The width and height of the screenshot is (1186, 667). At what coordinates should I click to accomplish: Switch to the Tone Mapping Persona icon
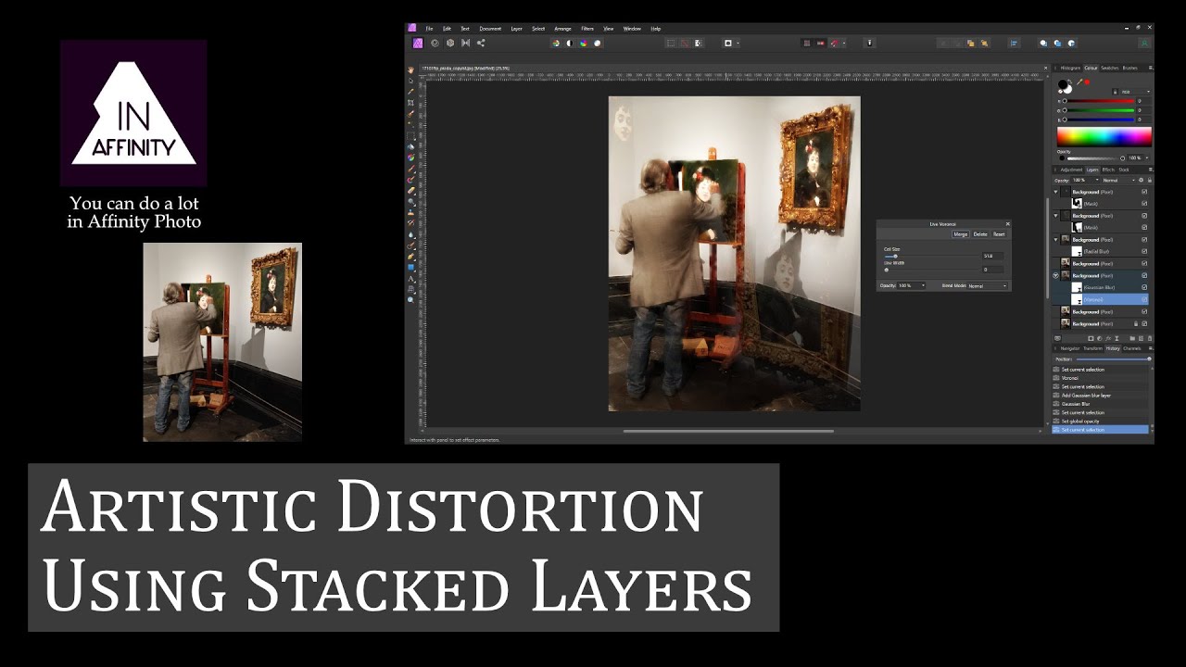coord(465,43)
